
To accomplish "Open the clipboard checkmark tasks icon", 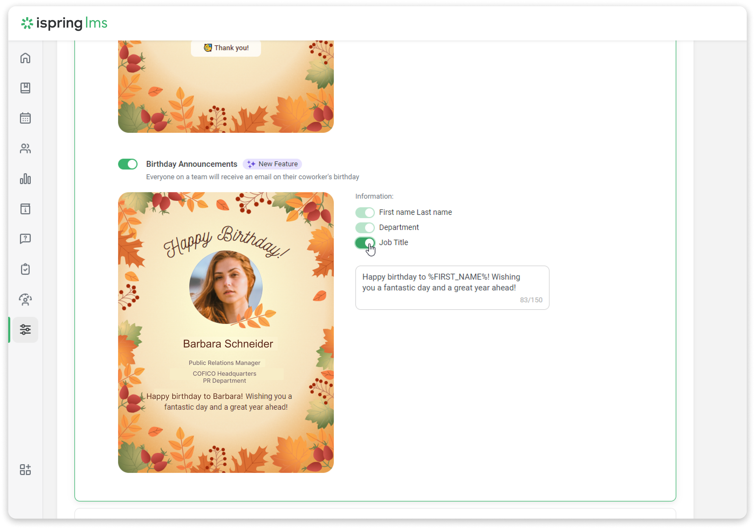I will click(25, 269).
